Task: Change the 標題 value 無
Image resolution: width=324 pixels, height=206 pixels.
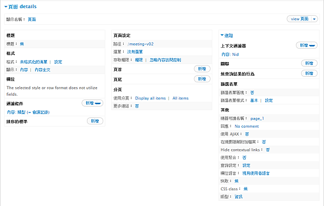Action: point(22,44)
